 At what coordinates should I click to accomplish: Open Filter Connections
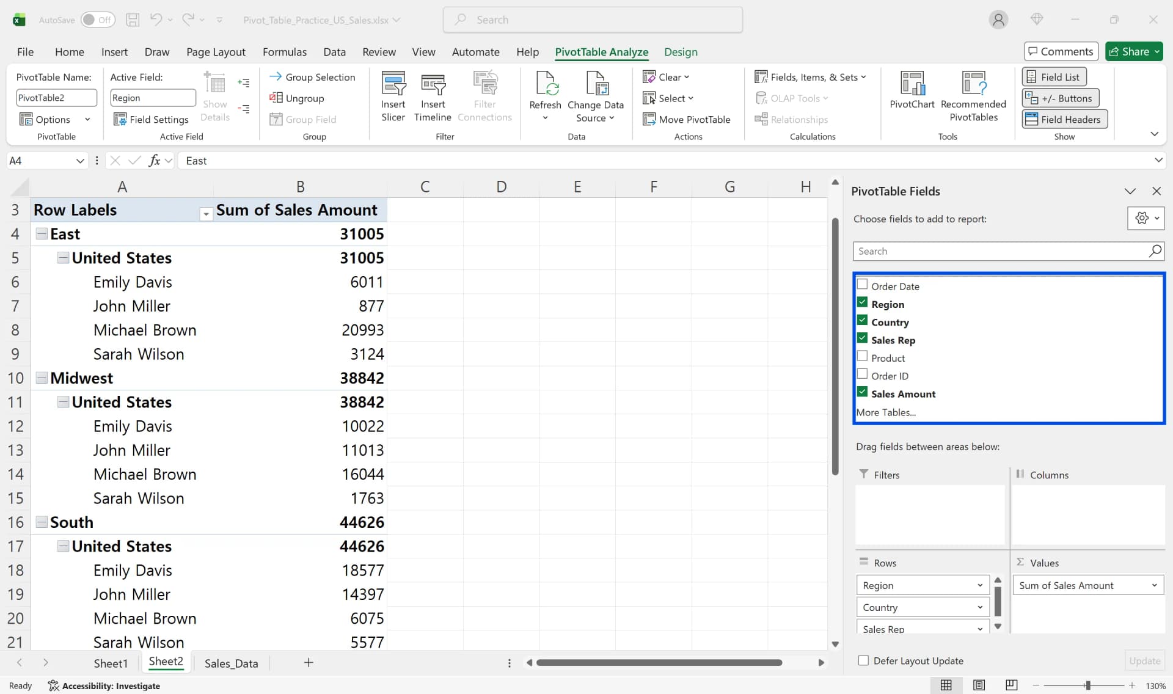(x=484, y=95)
